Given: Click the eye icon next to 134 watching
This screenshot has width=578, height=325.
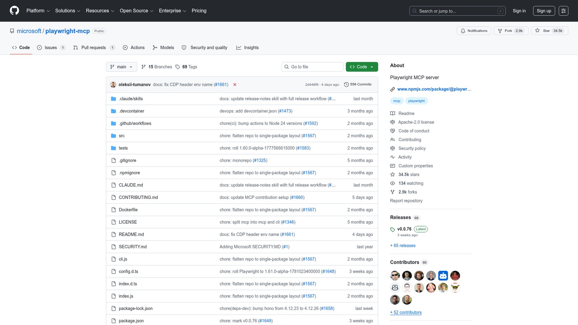Looking at the screenshot, I should [392, 184].
